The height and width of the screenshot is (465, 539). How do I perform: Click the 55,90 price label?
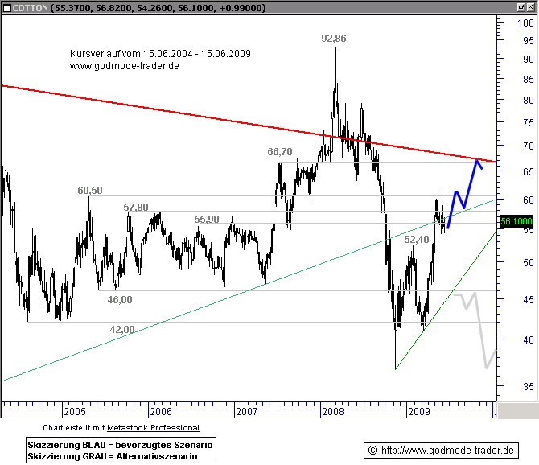[x=207, y=220]
